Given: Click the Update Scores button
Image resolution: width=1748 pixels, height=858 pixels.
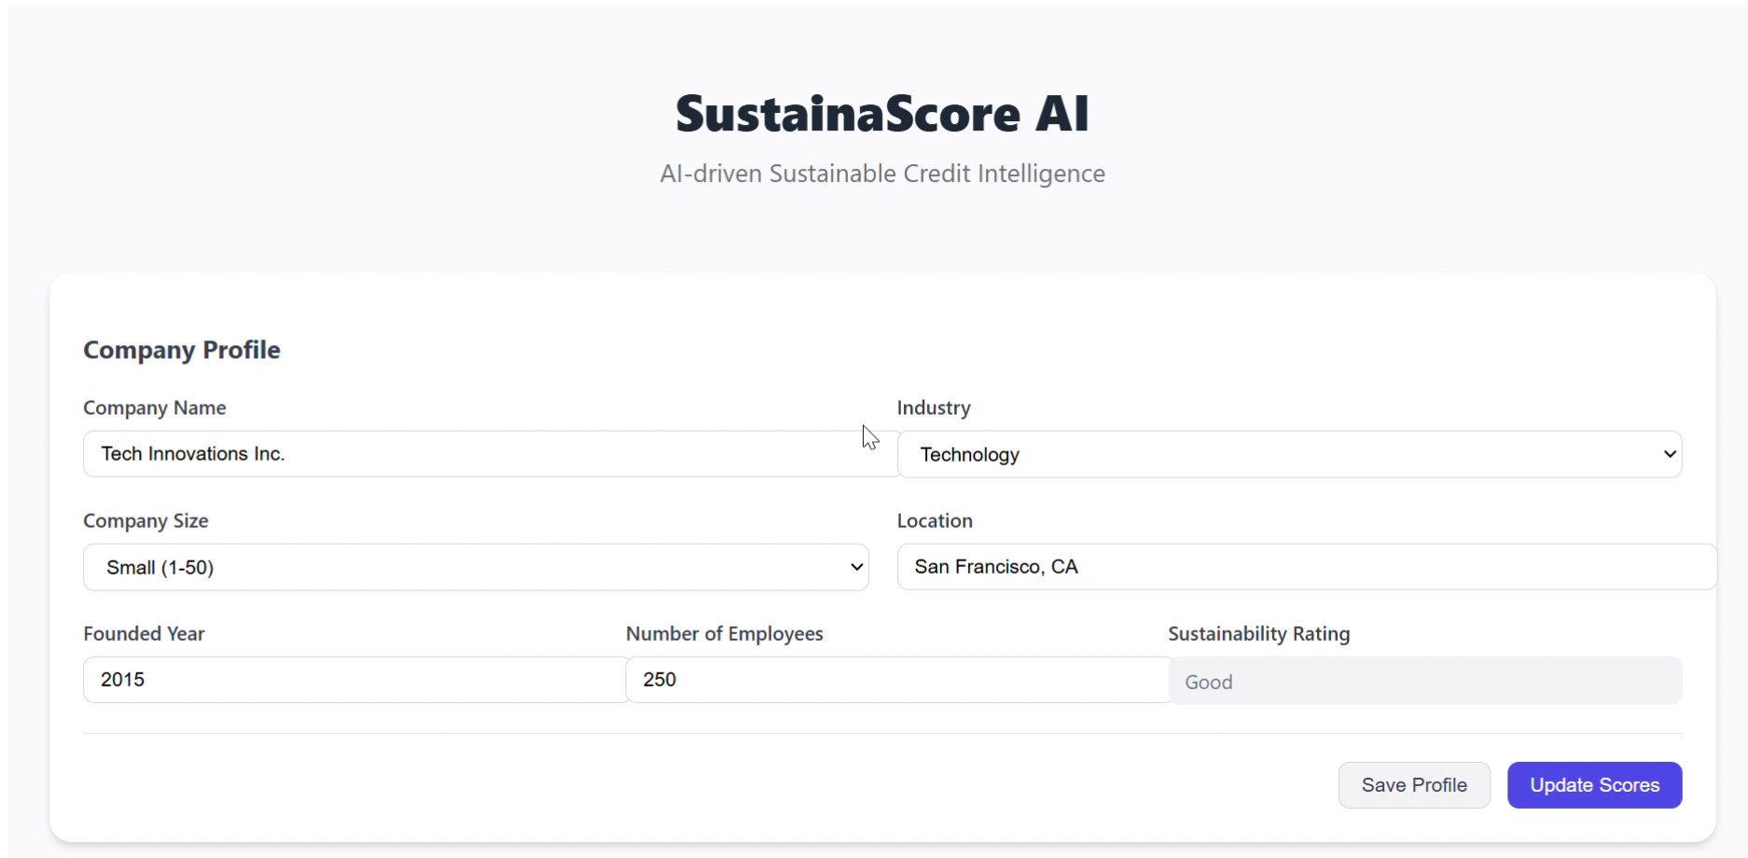Looking at the screenshot, I should point(1594,785).
